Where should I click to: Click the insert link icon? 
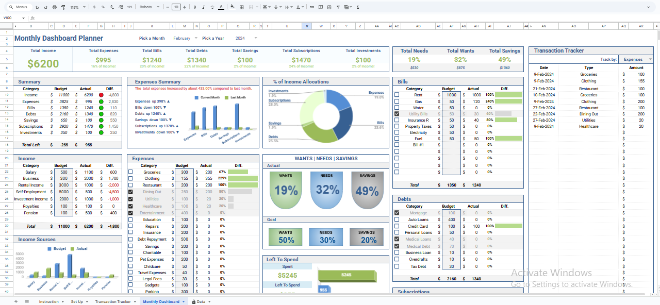(x=311, y=7)
